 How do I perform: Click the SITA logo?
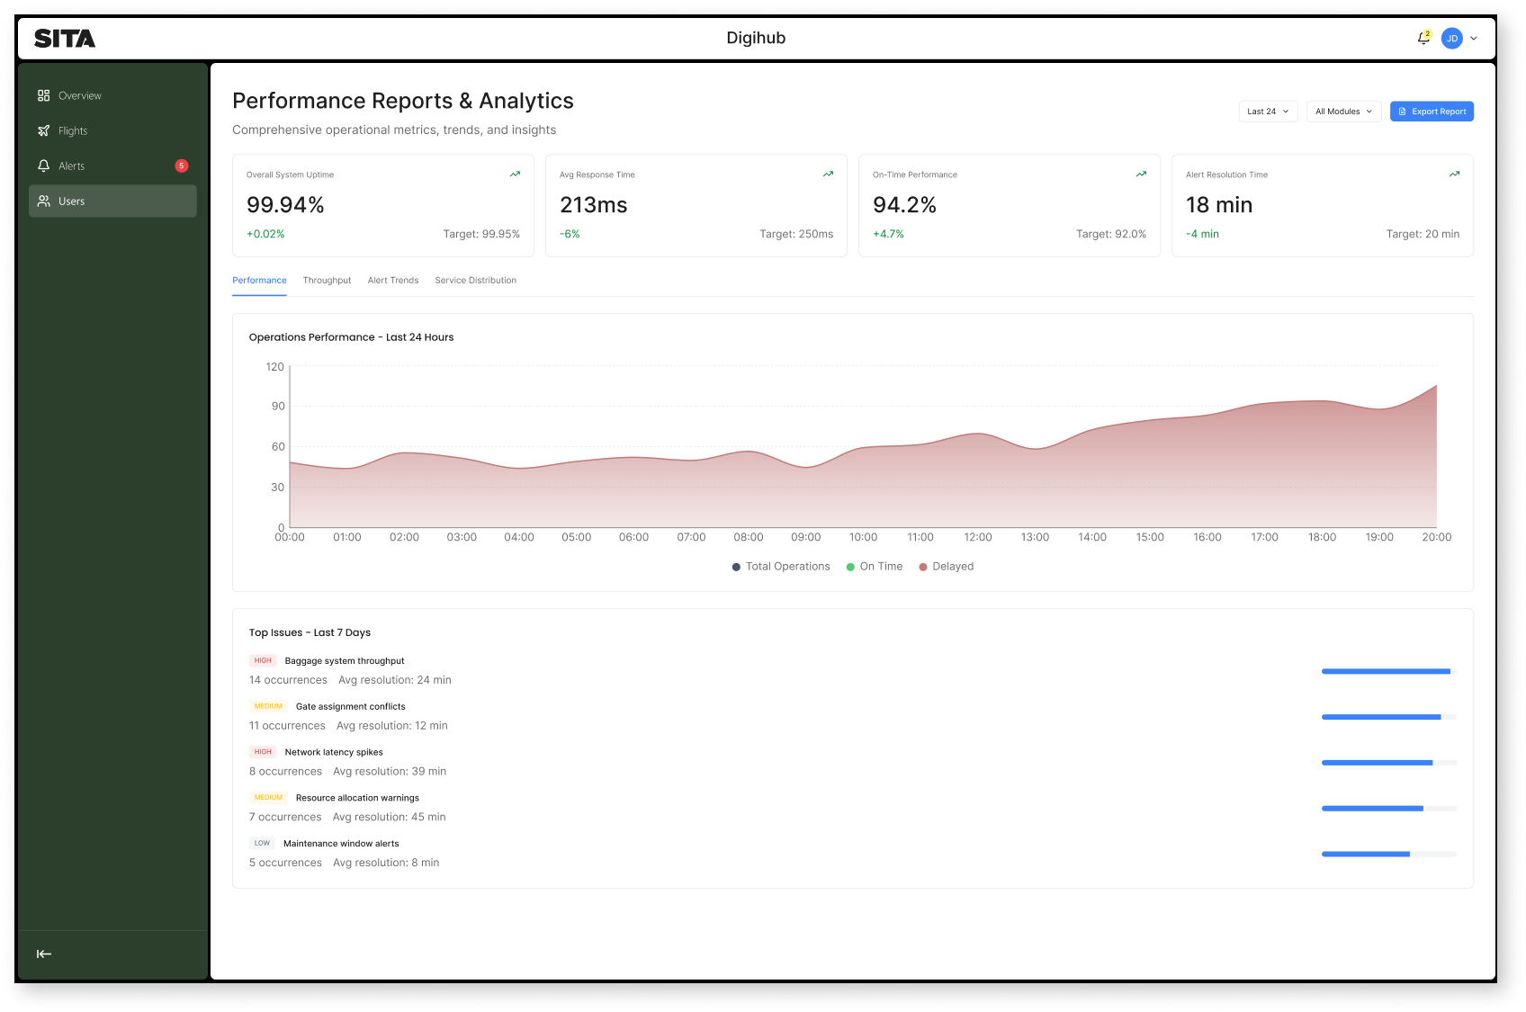64,38
